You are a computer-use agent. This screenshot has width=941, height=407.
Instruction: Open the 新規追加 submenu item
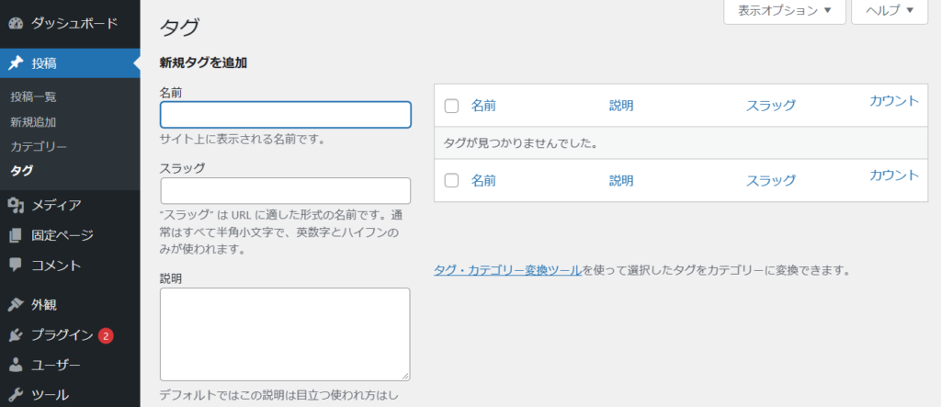point(33,121)
